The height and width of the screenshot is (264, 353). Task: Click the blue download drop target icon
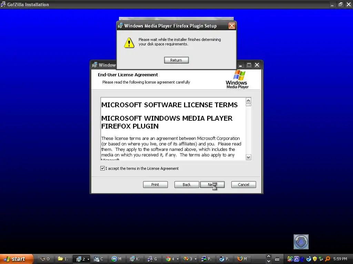[301, 242]
